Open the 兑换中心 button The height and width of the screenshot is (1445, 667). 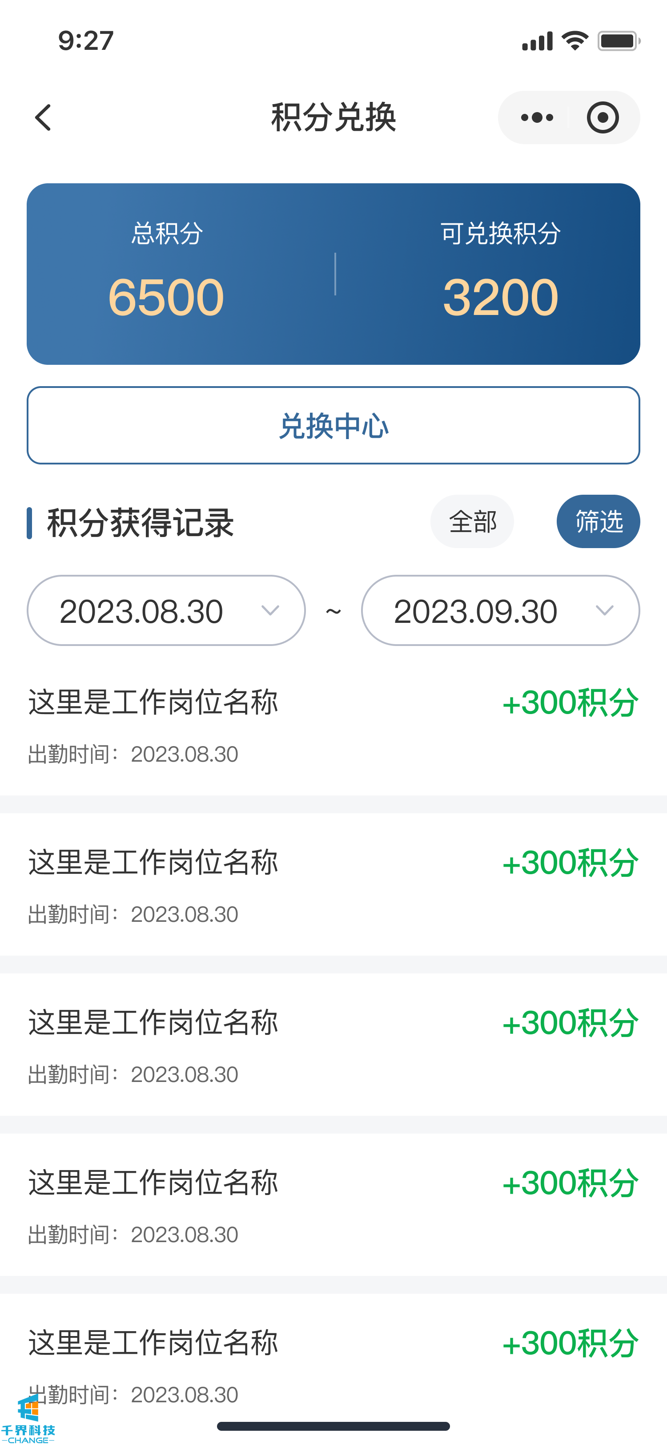tap(333, 425)
